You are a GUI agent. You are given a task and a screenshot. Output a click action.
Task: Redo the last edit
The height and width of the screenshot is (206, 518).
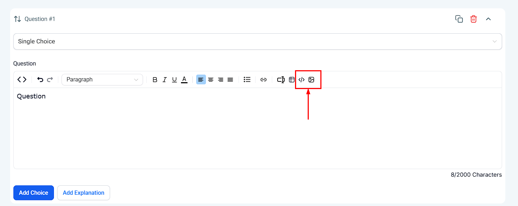point(50,80)
